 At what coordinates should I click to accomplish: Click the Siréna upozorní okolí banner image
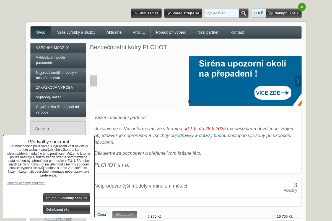click(245, 81)
